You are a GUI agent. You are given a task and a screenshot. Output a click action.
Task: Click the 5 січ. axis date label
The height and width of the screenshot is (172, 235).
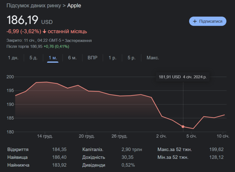coord(191,136)
